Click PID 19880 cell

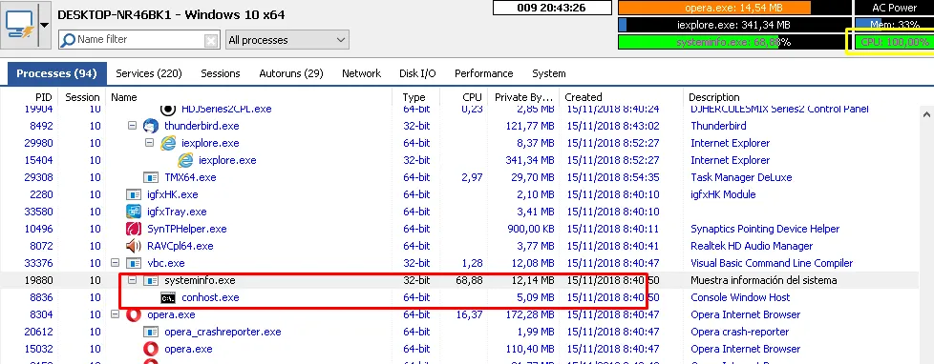point(38,280)
